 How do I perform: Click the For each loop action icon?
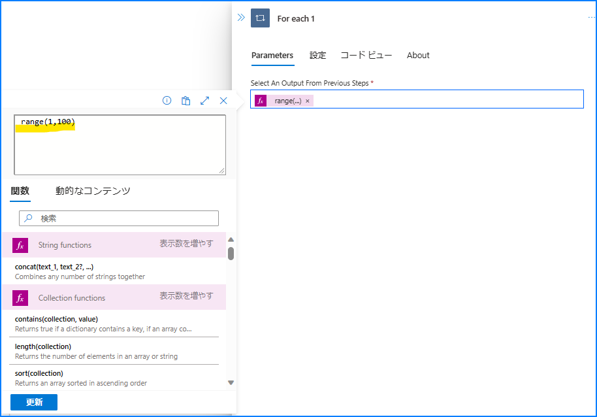tap(260, 18)
